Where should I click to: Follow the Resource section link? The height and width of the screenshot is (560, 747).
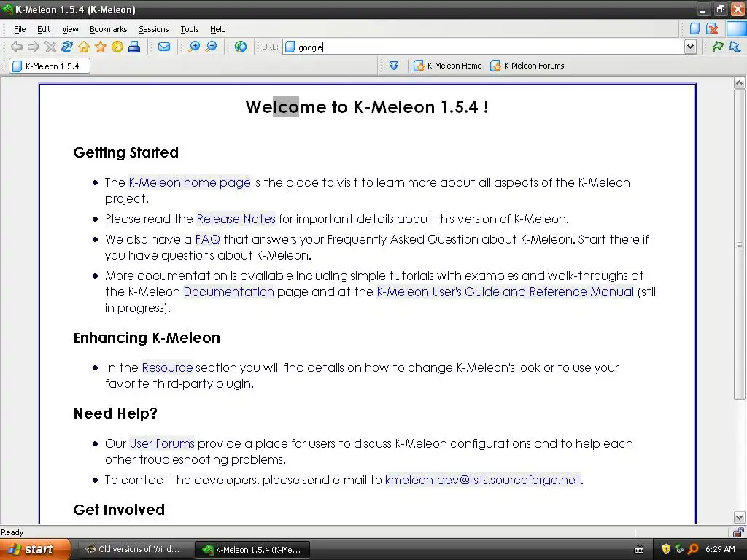(x=167, y=367)
